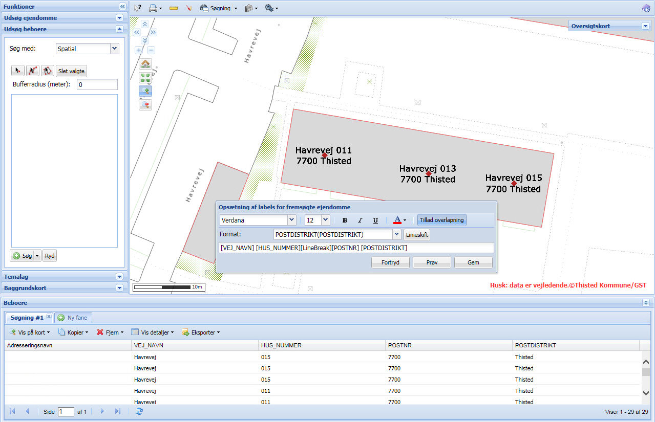Activate the zoom-in magnifier tool
This screenshot has width=655, height=422.
145,91
